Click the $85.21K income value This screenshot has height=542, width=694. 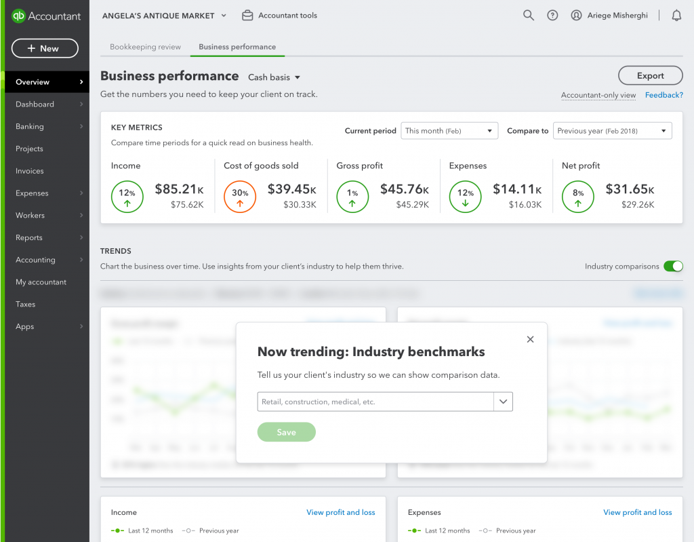pos(179,189)
